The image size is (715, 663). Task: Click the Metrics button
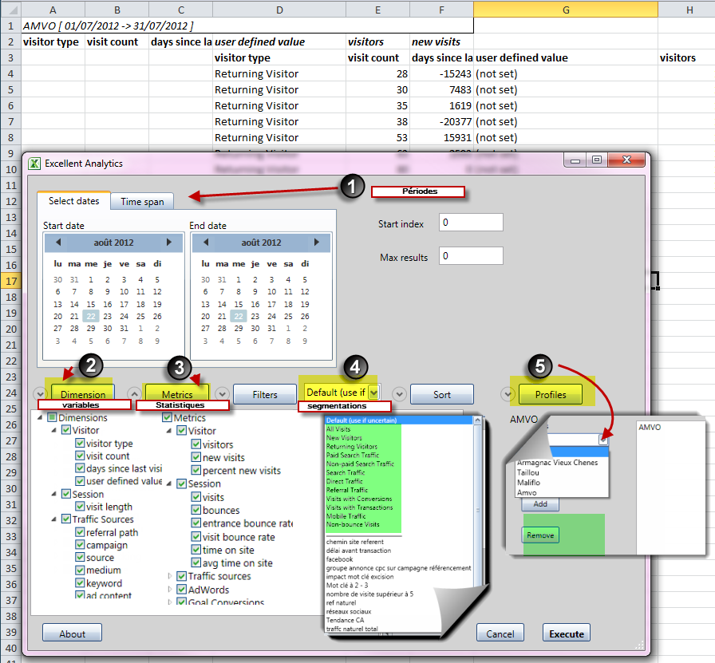[177, 394]
